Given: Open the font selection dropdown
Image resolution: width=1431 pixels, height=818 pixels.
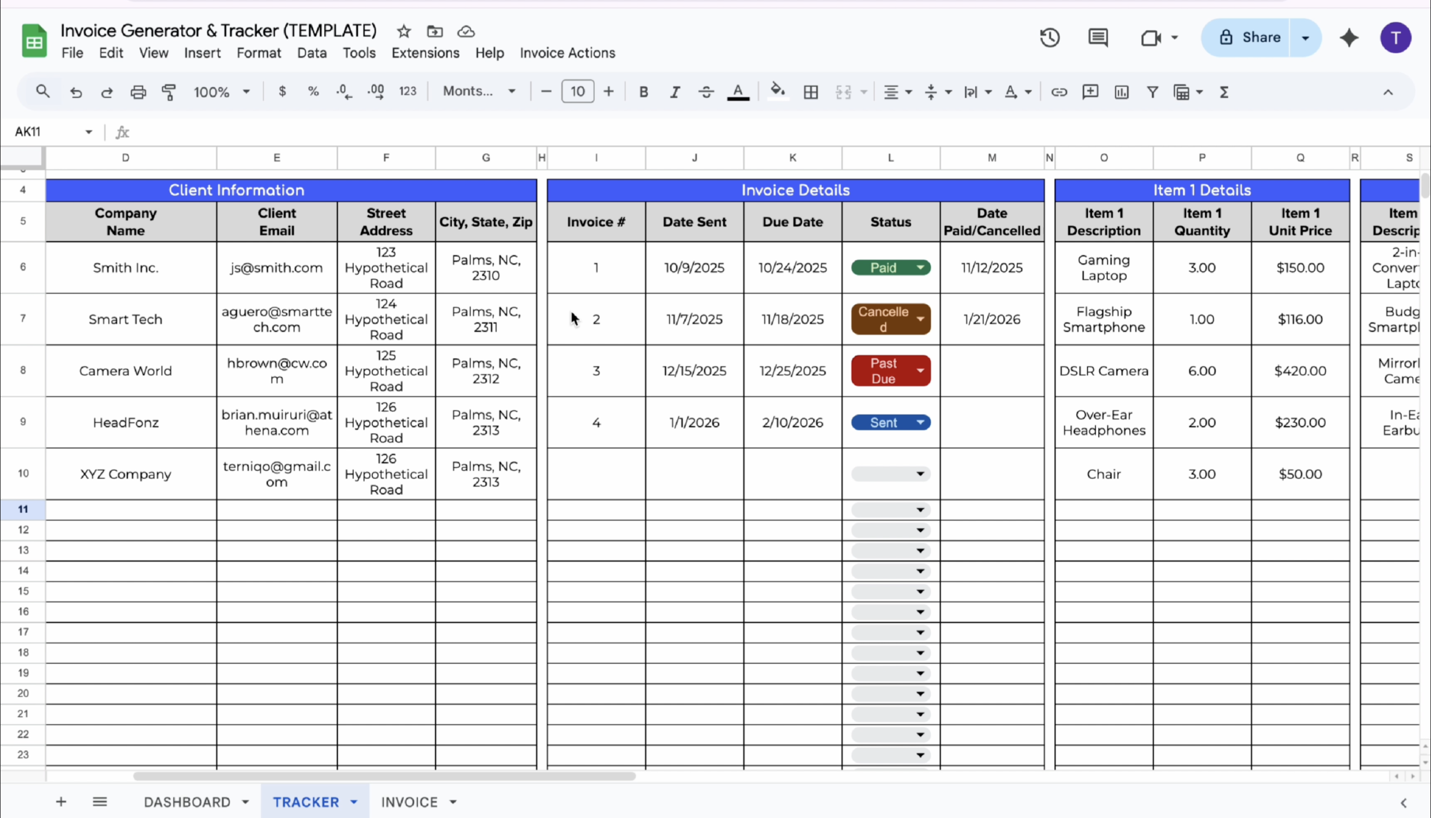Looking at the screenshot, I should click(478, 91).
